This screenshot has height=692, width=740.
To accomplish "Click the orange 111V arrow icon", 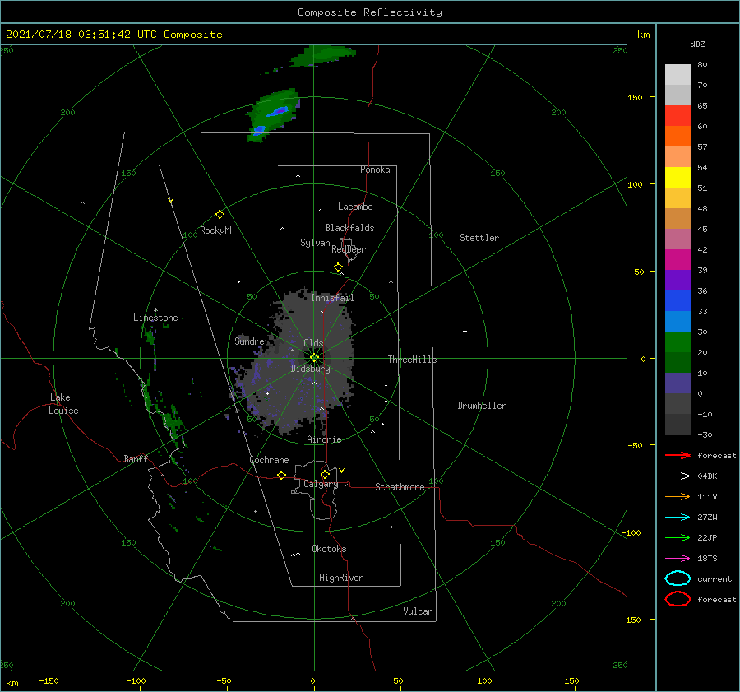I will point(678,496).
